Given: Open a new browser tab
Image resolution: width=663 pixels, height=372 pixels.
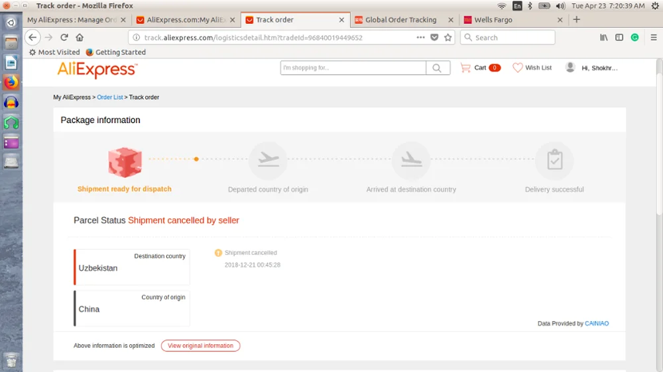Looking at the screenshot, I should 576,19.
